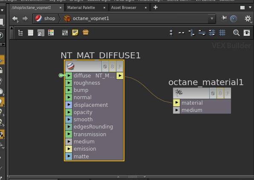Viewport: 254px width, 180px height.
Task: Click the edgesRounding input connector
Action: click(x=69, y=127)
